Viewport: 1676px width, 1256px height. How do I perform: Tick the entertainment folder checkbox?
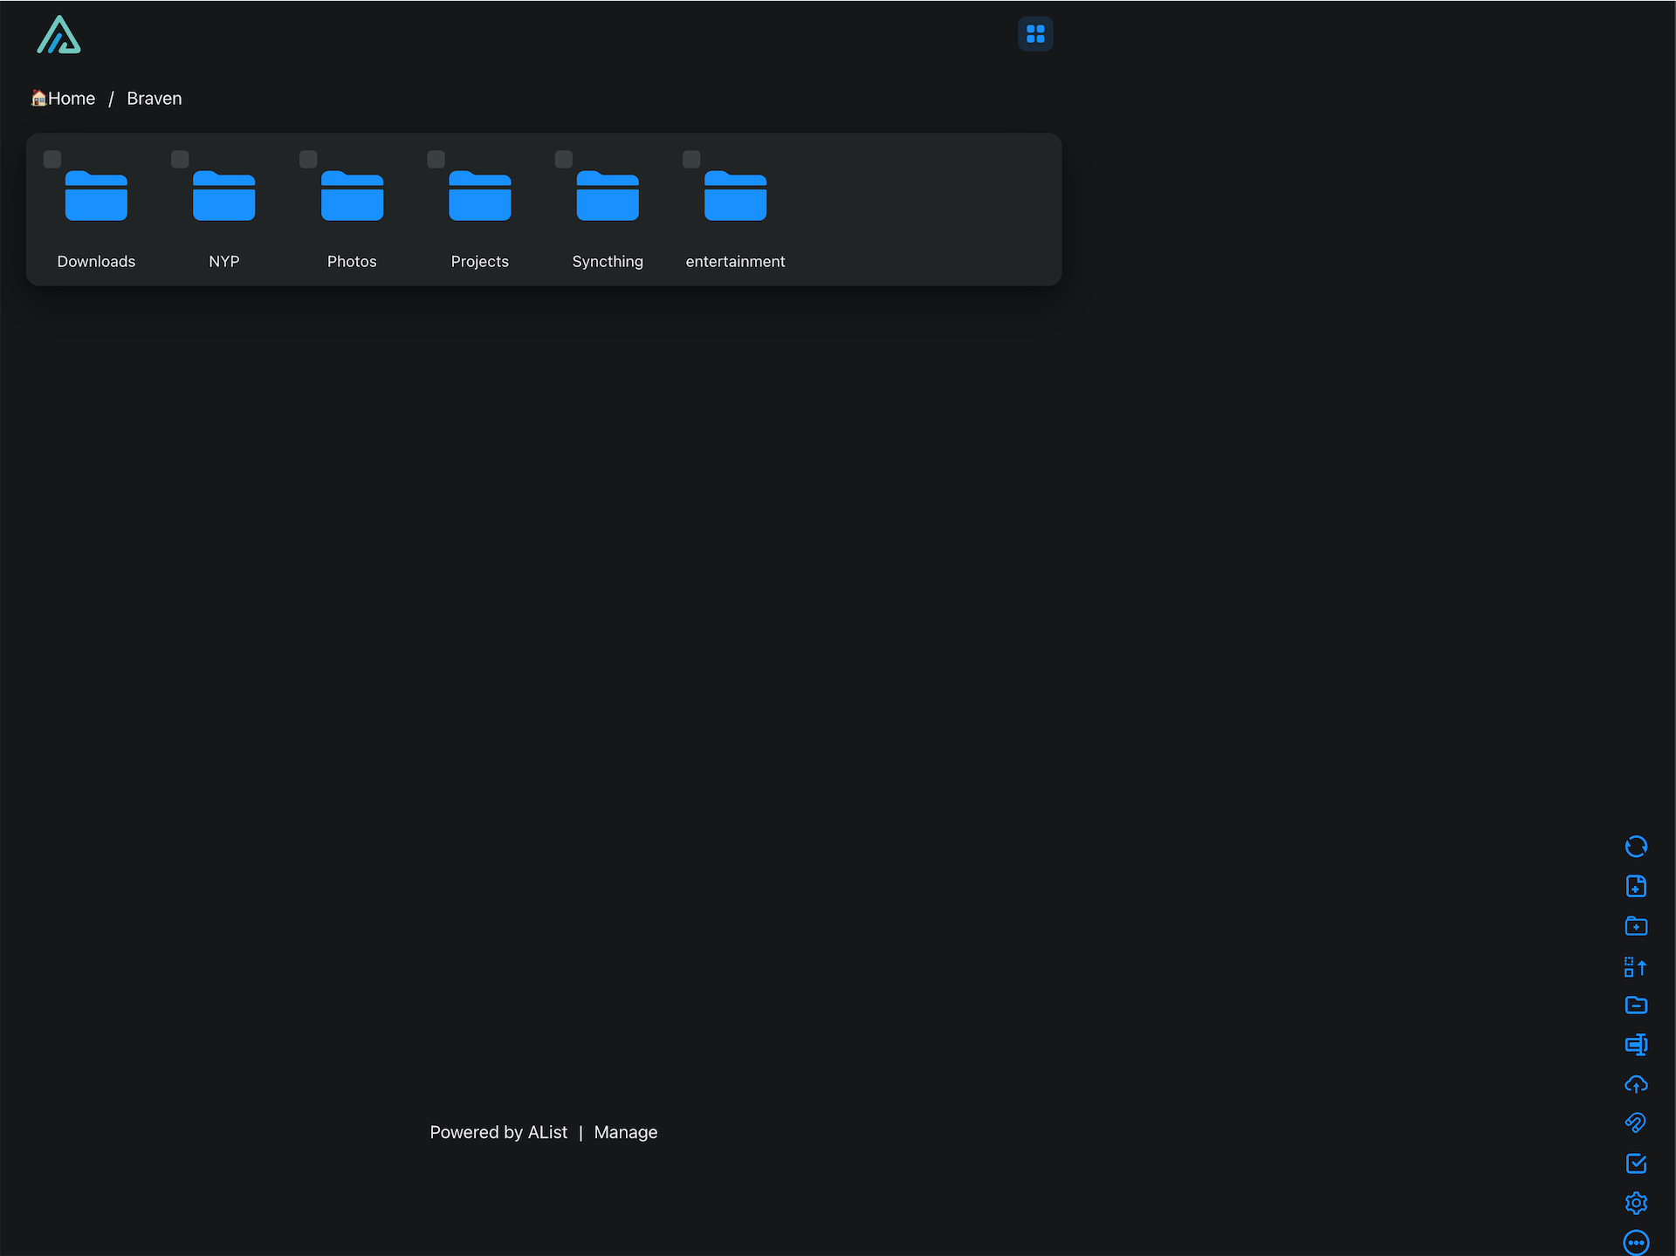pos(691,159)
